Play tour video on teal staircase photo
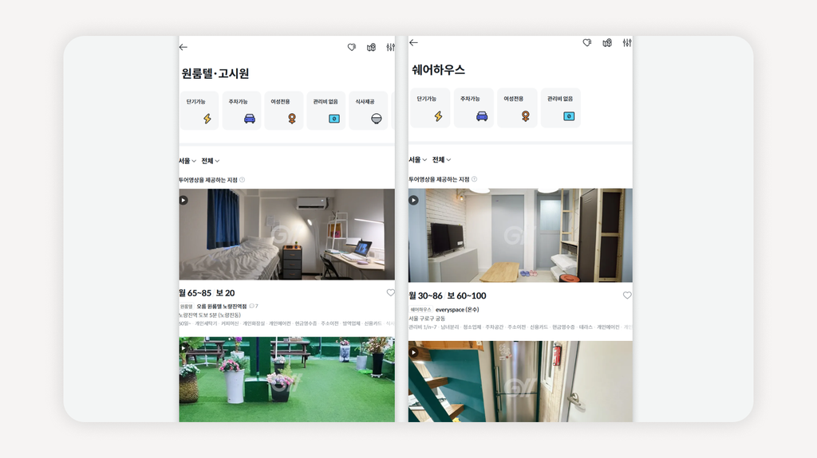 click(414, 352)
